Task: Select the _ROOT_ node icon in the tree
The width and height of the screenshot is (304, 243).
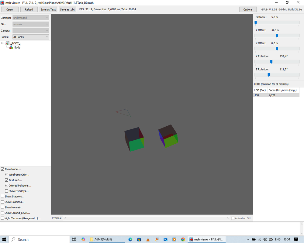Action: 7,43
